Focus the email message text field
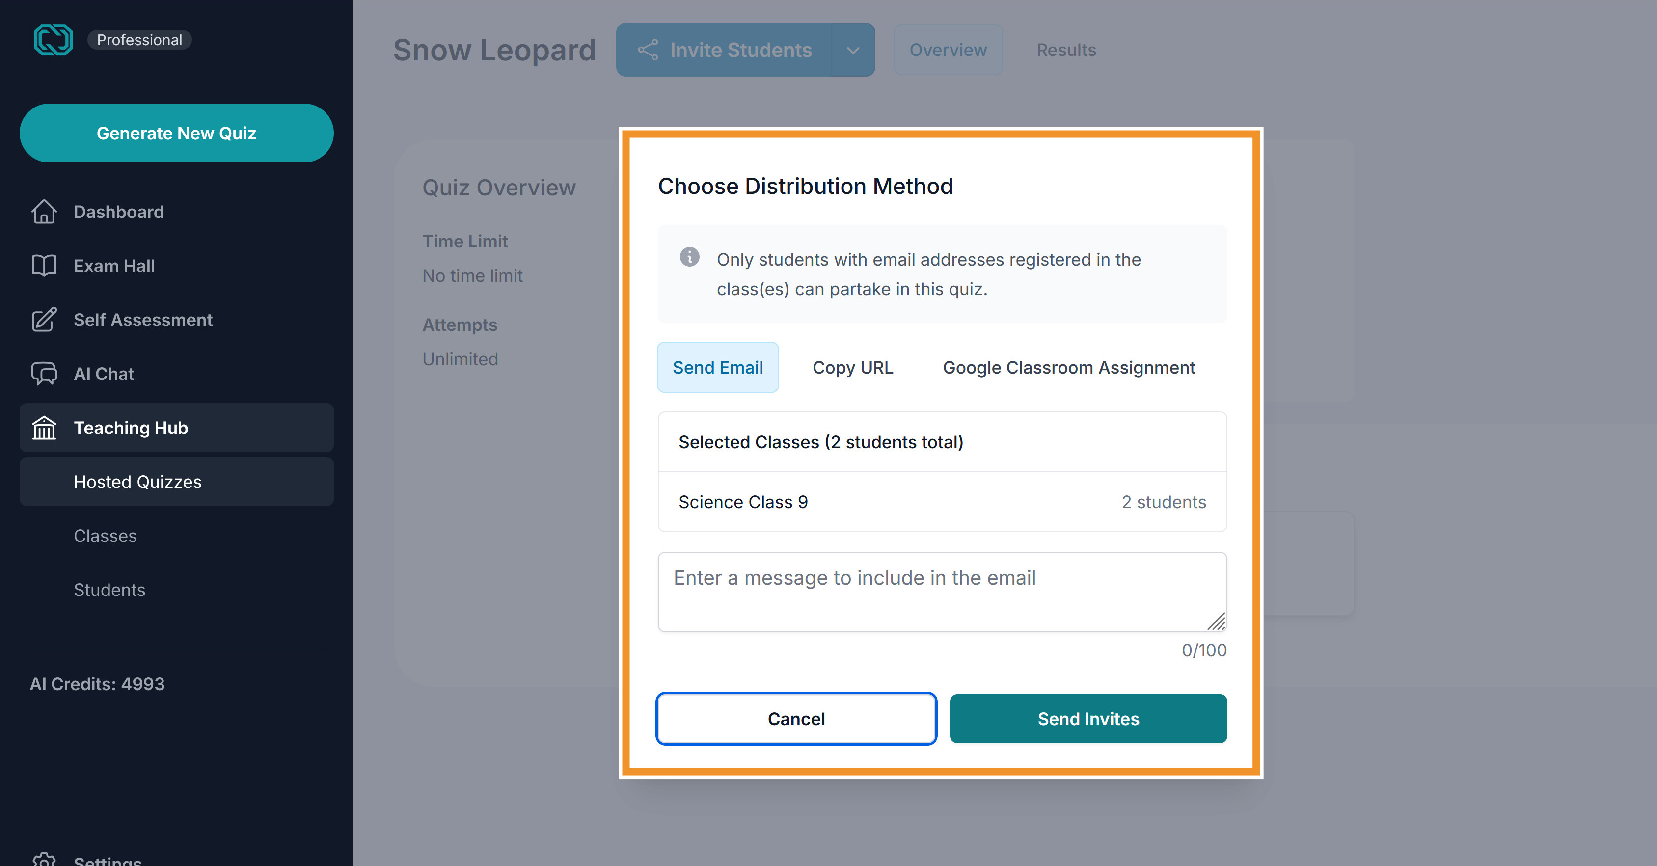The image size is (1657, 866). 942,592
